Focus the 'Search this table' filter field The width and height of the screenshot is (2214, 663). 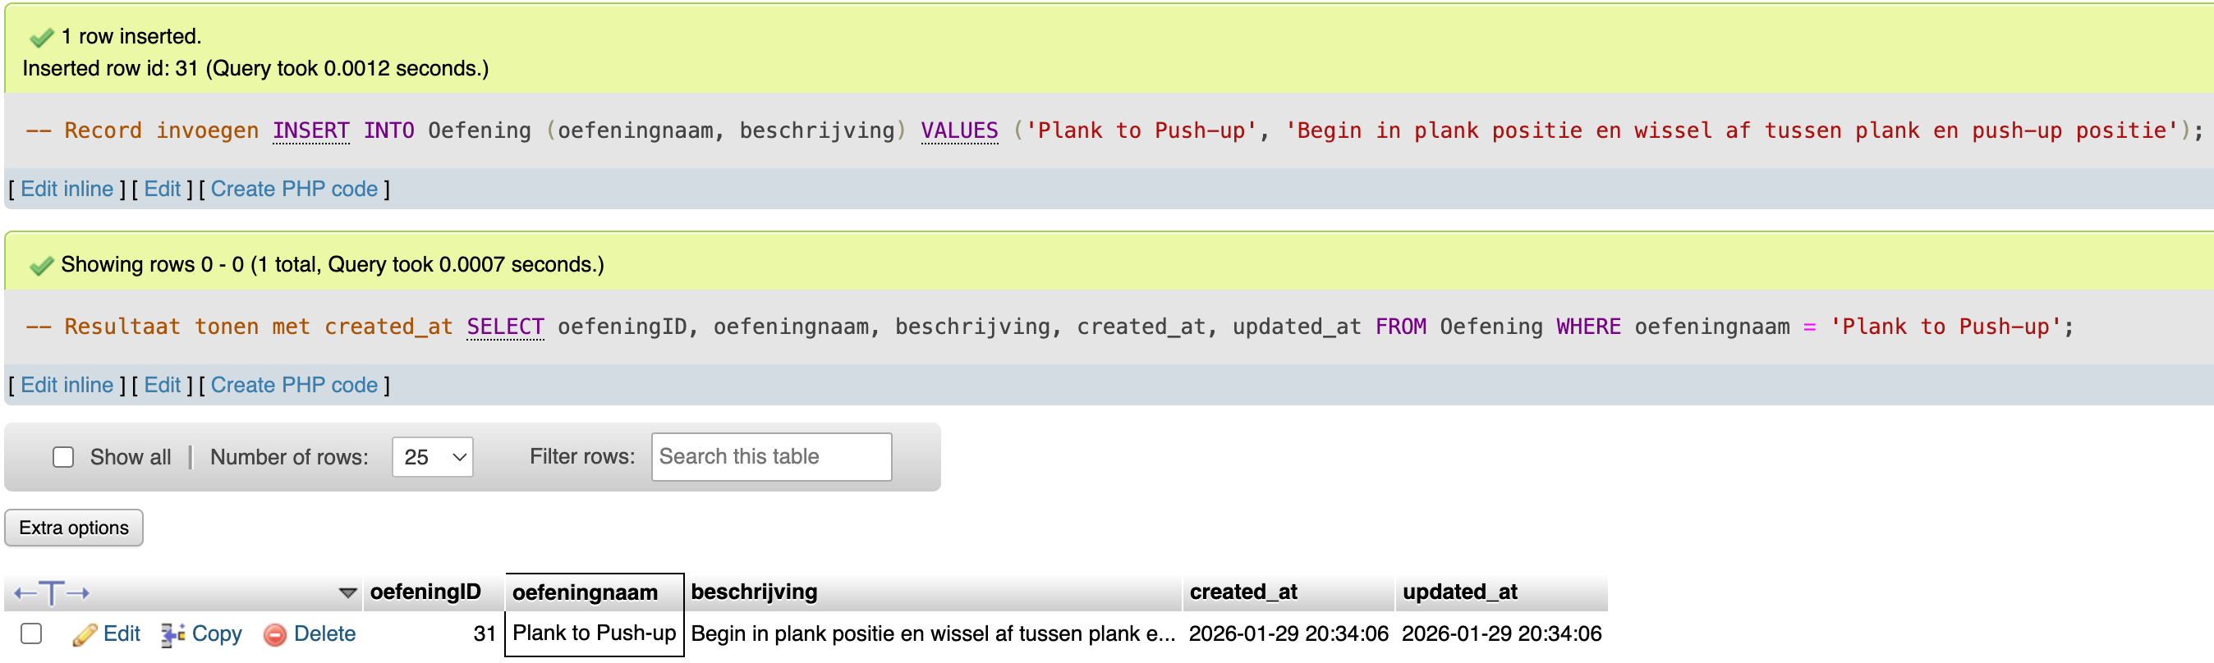771,457
